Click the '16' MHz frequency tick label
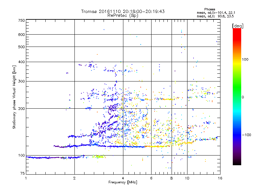The height and width of the screenshot is (194, 259). 220,178
